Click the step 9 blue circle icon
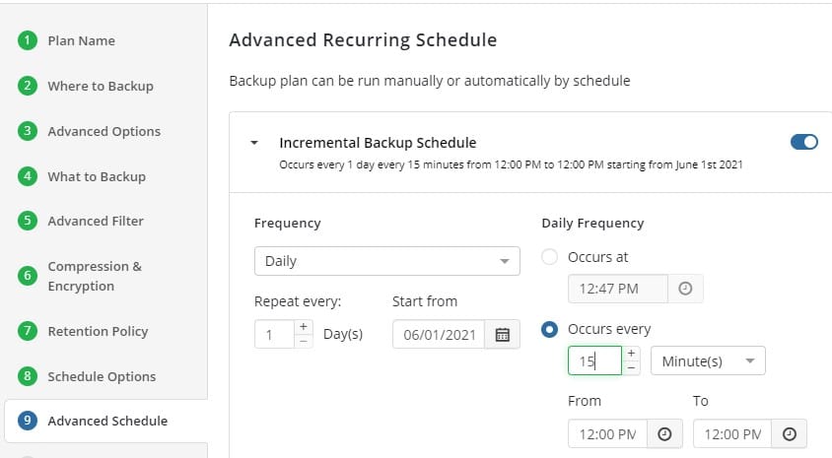The width and height of the screenshot is (832, 458). coord(28,421)
